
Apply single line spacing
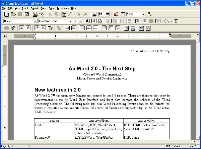[82, 28]
